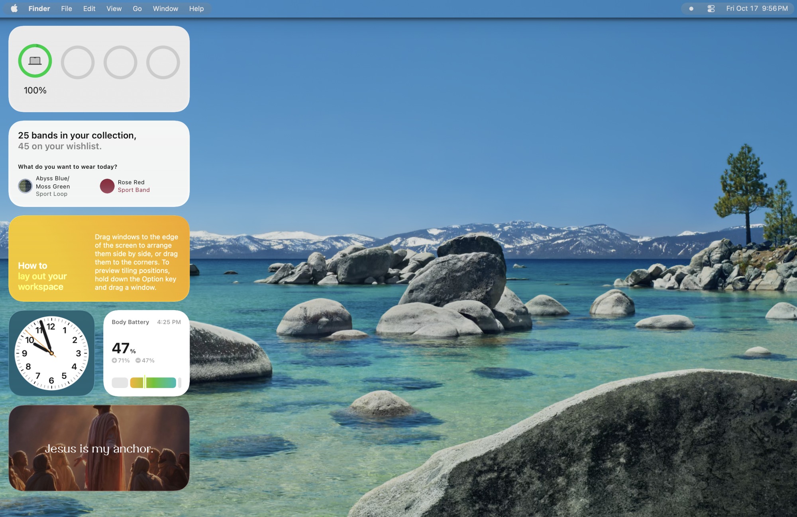Open the File menu
The width and height of the screenshot is (797, 517).
click(x=67, y=8)
